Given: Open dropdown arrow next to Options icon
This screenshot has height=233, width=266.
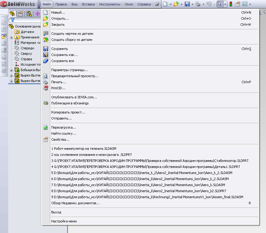Looking at the screenshot, I should 250,4.
